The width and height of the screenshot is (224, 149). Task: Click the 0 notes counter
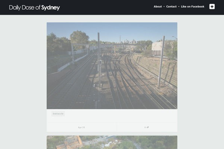pyautogui.click(x=147, y=127)
